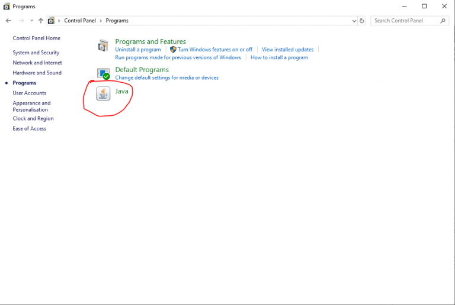Click the search magnifier icon
The height and width of the screenshot is (305, 455).
point(443,21)
